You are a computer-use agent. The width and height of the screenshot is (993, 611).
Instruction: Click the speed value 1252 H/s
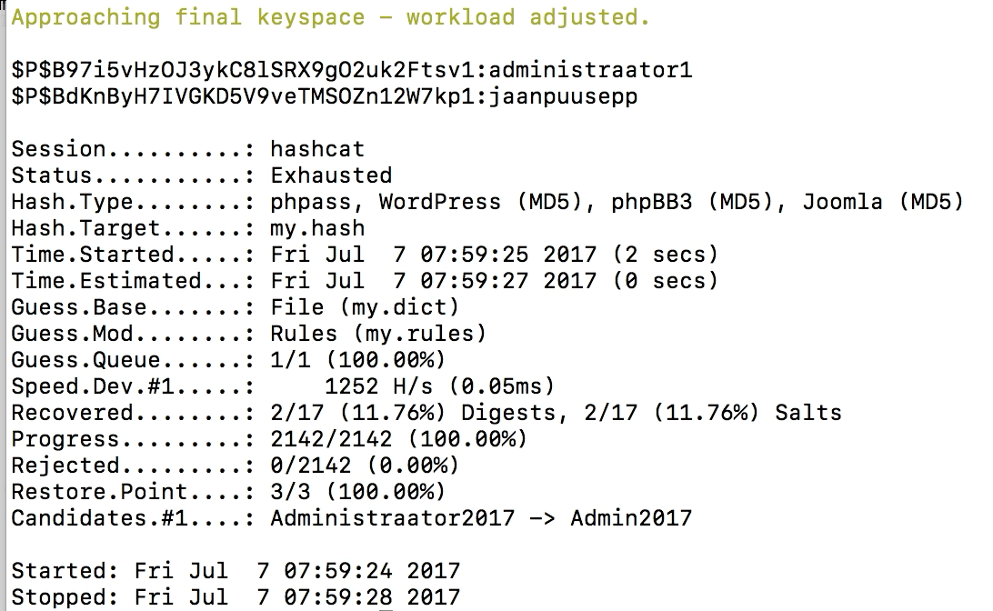pyautogui.click(x=378, y=386)
